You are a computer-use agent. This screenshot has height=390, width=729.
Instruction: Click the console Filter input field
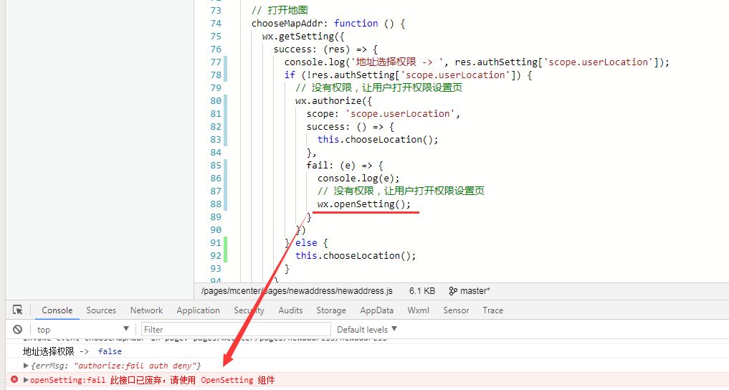tap(236, 329)
